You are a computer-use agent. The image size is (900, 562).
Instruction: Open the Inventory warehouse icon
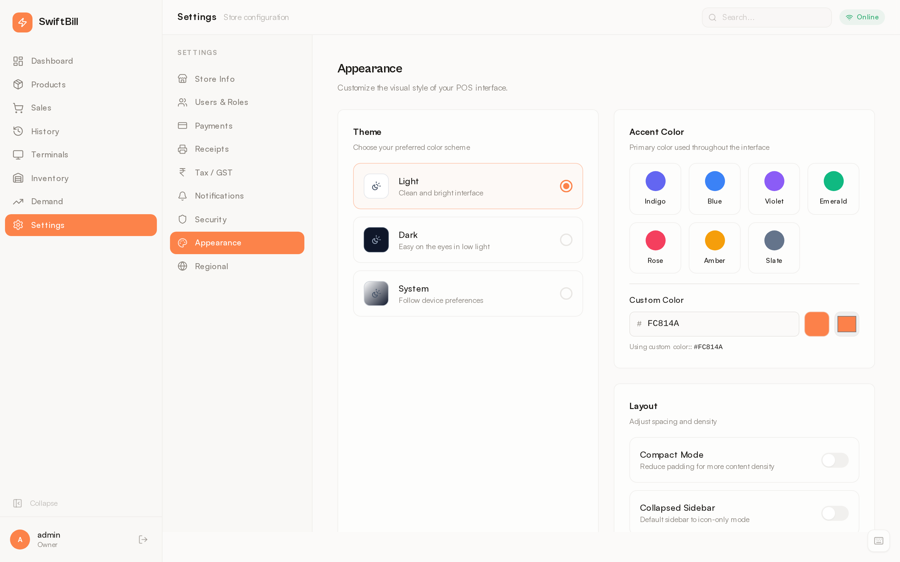(18, 178)
